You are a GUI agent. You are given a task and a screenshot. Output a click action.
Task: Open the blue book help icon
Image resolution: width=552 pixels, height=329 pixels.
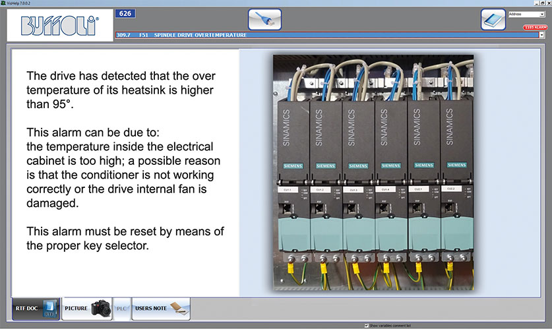click(493, 19)
